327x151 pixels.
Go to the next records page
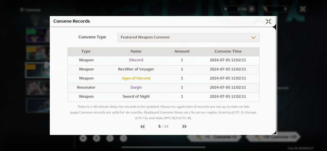(x=184, y=127)
